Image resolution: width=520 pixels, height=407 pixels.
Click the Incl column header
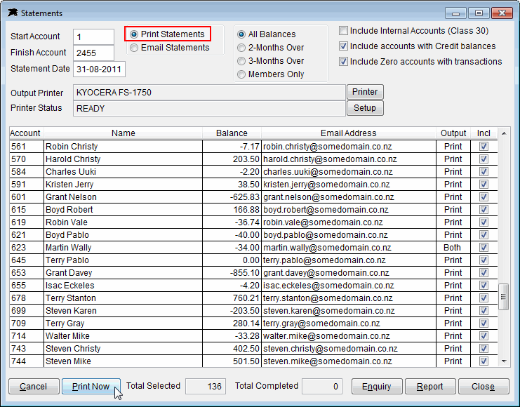(x=484, y=133)
